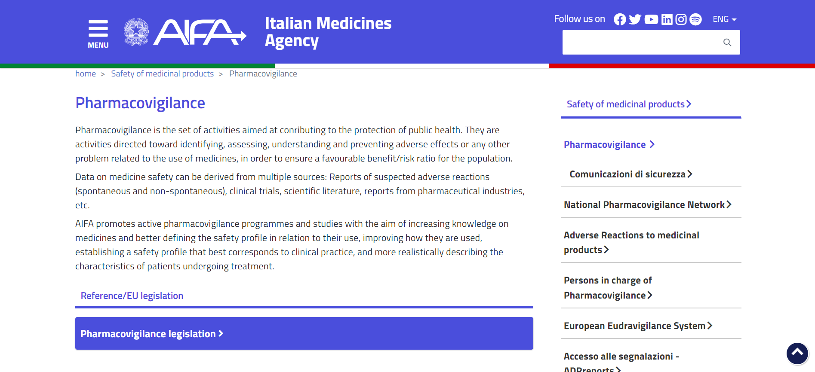Open Safety of medicinal products breadcrumb
The image size is (815, 372).
tap(162, 74)
